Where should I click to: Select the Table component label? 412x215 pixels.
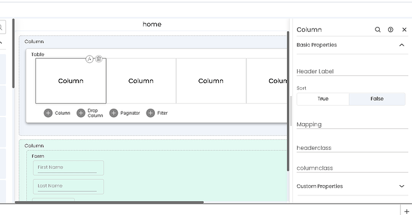[x=38, y=54]
